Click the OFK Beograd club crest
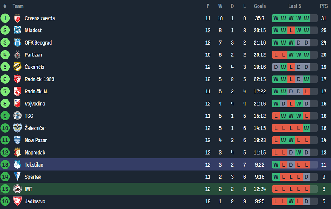The image size is (331, 209). (17, 43)
